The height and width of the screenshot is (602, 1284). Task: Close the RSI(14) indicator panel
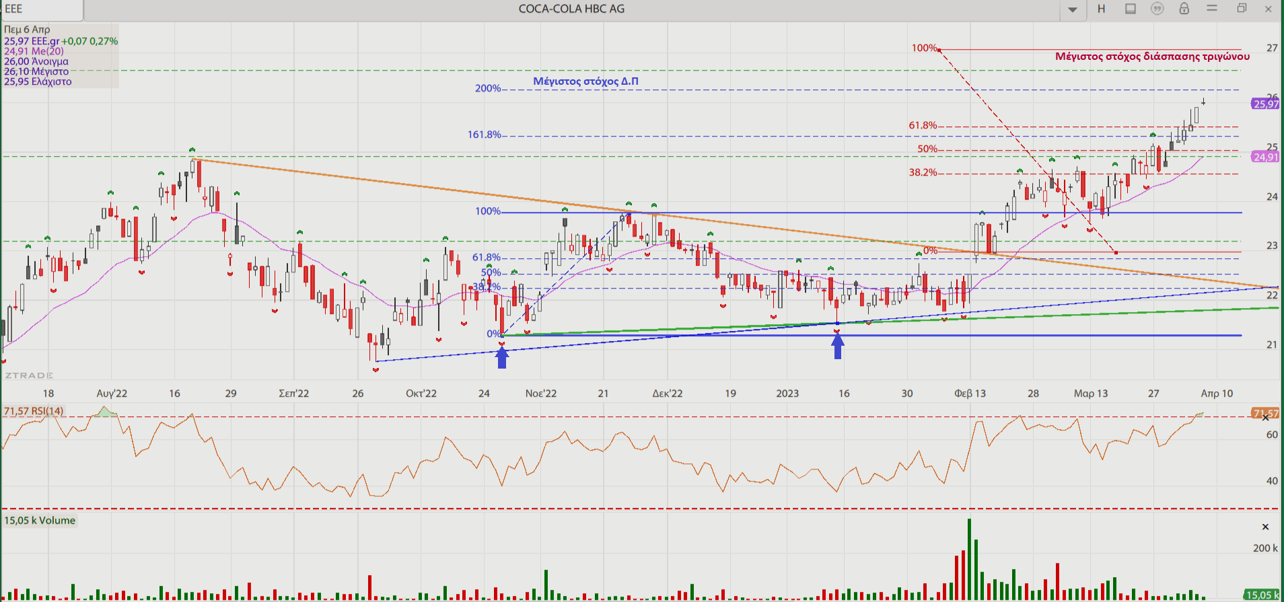coord(1266,418)
